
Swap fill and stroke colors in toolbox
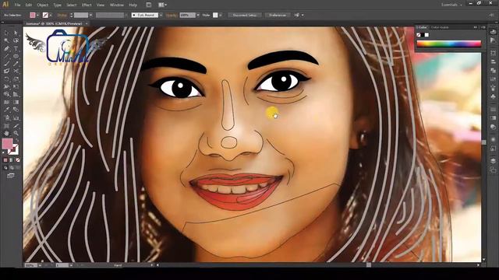click(x=17, y=140)
